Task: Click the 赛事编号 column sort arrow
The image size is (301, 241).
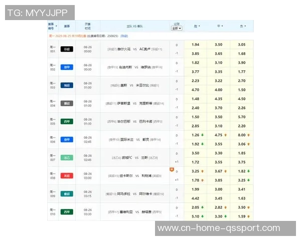Action: point(56,26)
